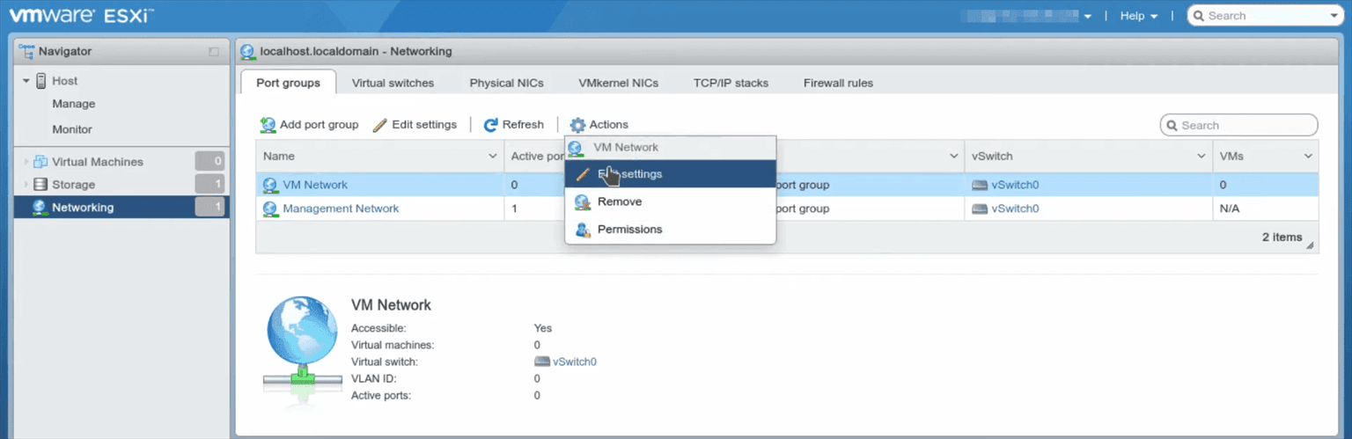The image size is (1352, 439).
Task: Open the user account dropdown arrow
Action: coord(1089,17)
